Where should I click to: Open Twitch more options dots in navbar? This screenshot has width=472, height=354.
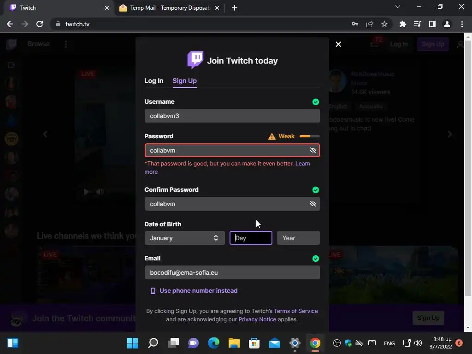[66, 44]
